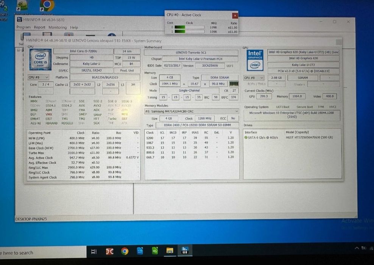Image resolution: width=374 pixels, height=265 pixels.
Task: Open the Program menu
Action: tap(23, 27)
